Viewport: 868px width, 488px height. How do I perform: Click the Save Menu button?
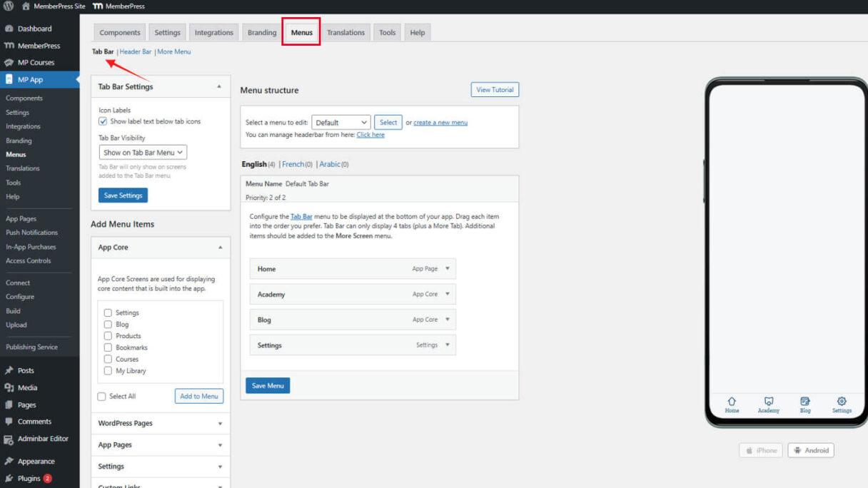267,385
